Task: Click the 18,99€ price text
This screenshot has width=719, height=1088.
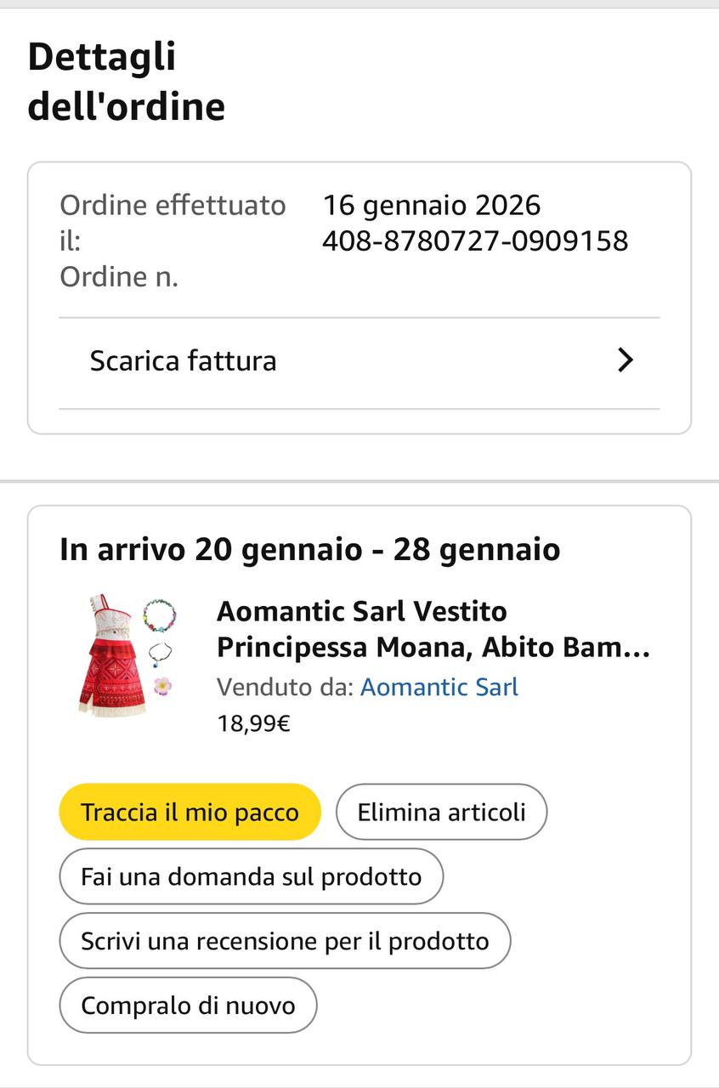Action: tap(254, 724)
